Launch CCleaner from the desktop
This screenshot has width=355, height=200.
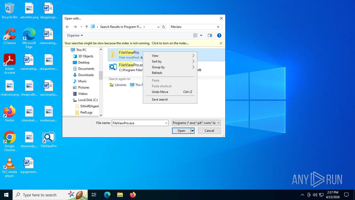10,36
